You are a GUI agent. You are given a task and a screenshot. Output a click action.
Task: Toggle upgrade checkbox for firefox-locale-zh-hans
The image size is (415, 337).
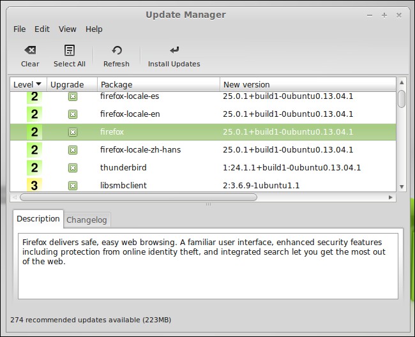click(x=73, y=150)
